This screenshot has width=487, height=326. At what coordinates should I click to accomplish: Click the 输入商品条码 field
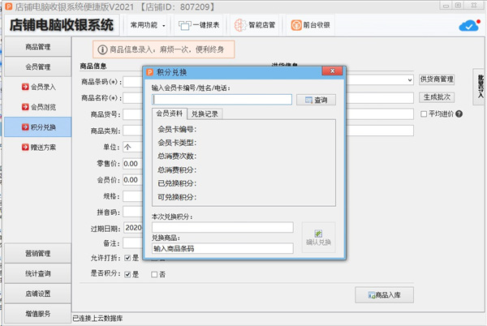222,248
